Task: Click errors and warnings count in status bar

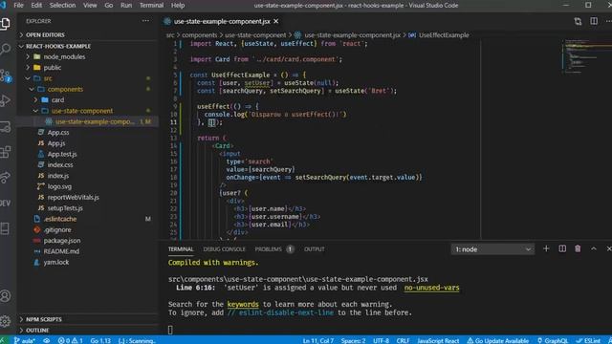Action: pyautogui.click(x=70, y=340)
